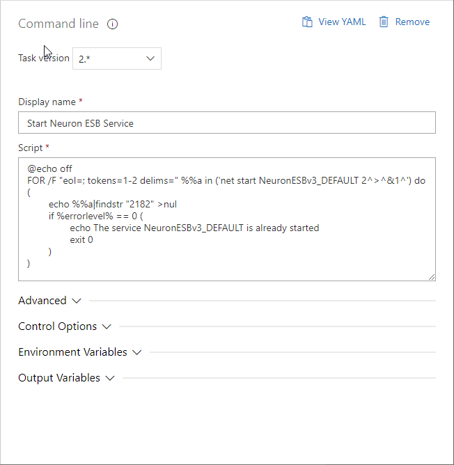Open View YAML link

point(342,22)
